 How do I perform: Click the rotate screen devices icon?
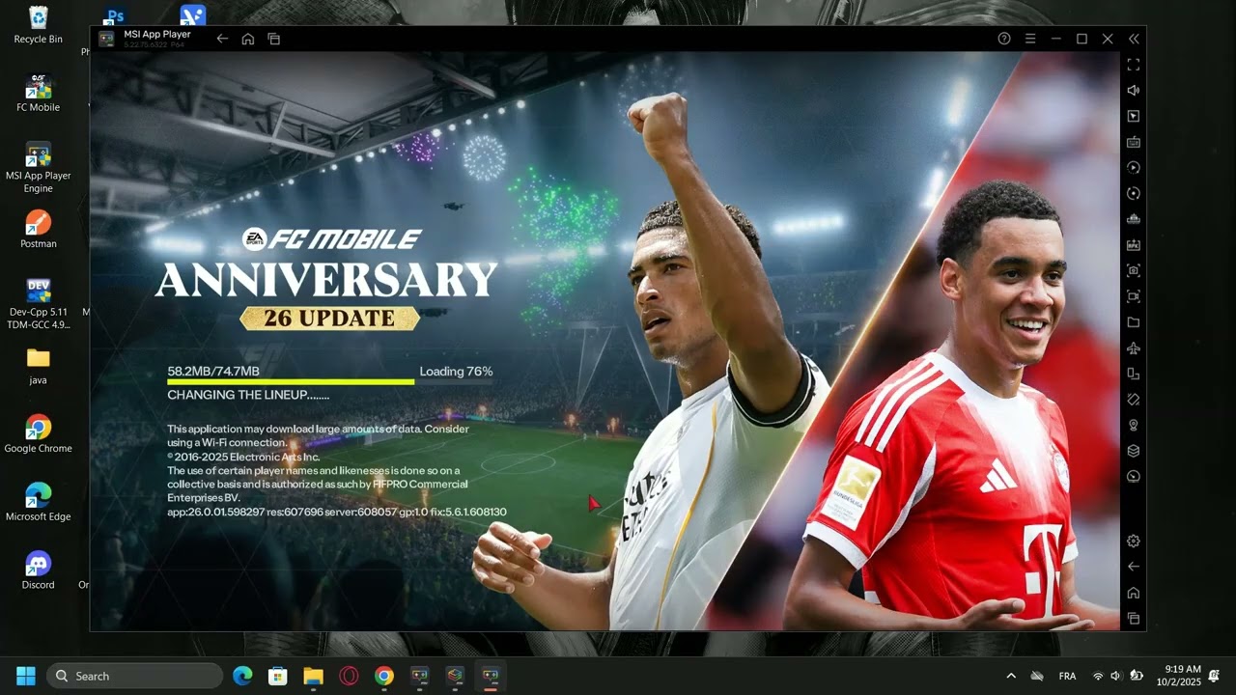1134,374
